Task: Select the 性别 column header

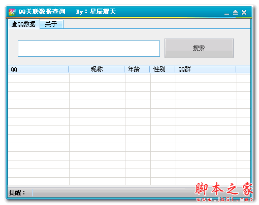Action: [163, 69]
